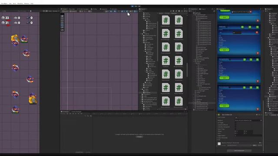Toggle the rightmost green checkbox in the bottom blue panel

point(257,88)
